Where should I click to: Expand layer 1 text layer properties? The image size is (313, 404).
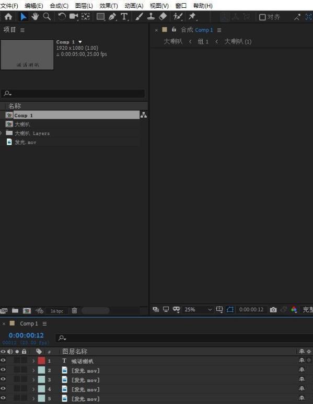point(33,361)
